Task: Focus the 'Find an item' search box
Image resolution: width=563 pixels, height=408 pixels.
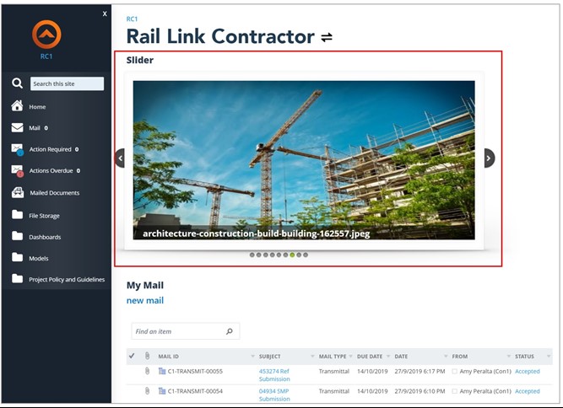Action: coord(185,331)
